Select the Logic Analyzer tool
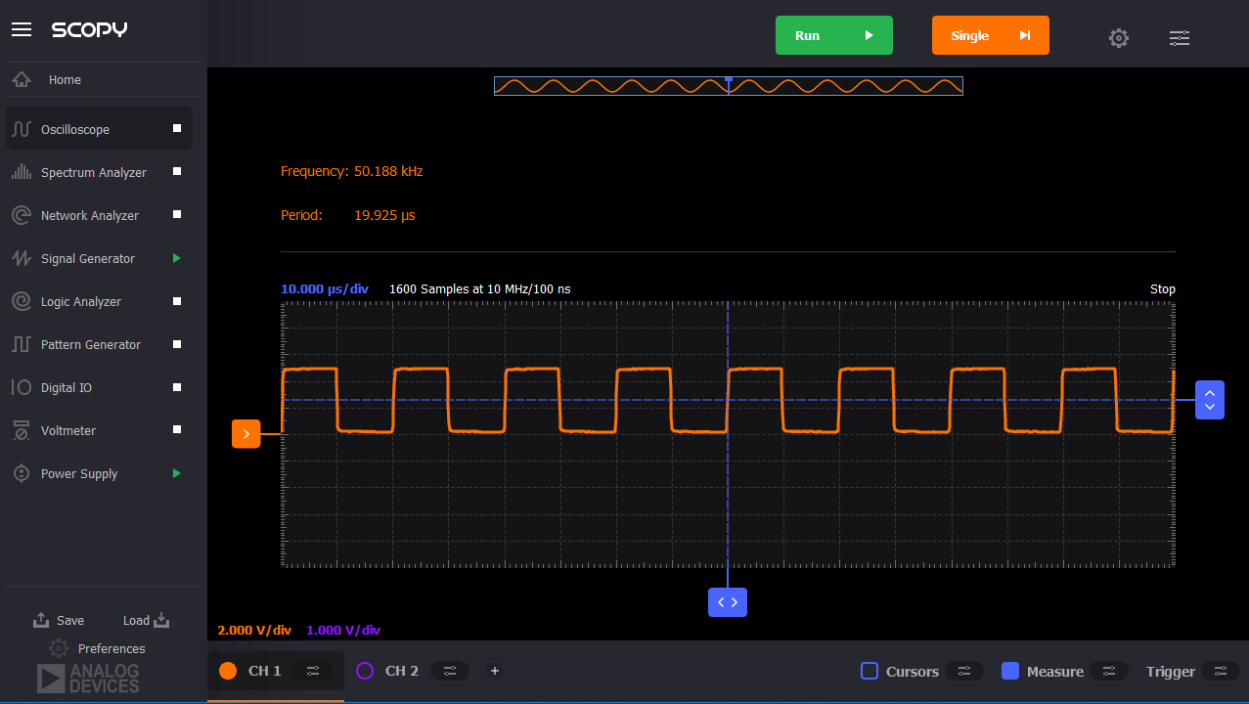Screen dimensions: 1249x704 pos(81,302)
